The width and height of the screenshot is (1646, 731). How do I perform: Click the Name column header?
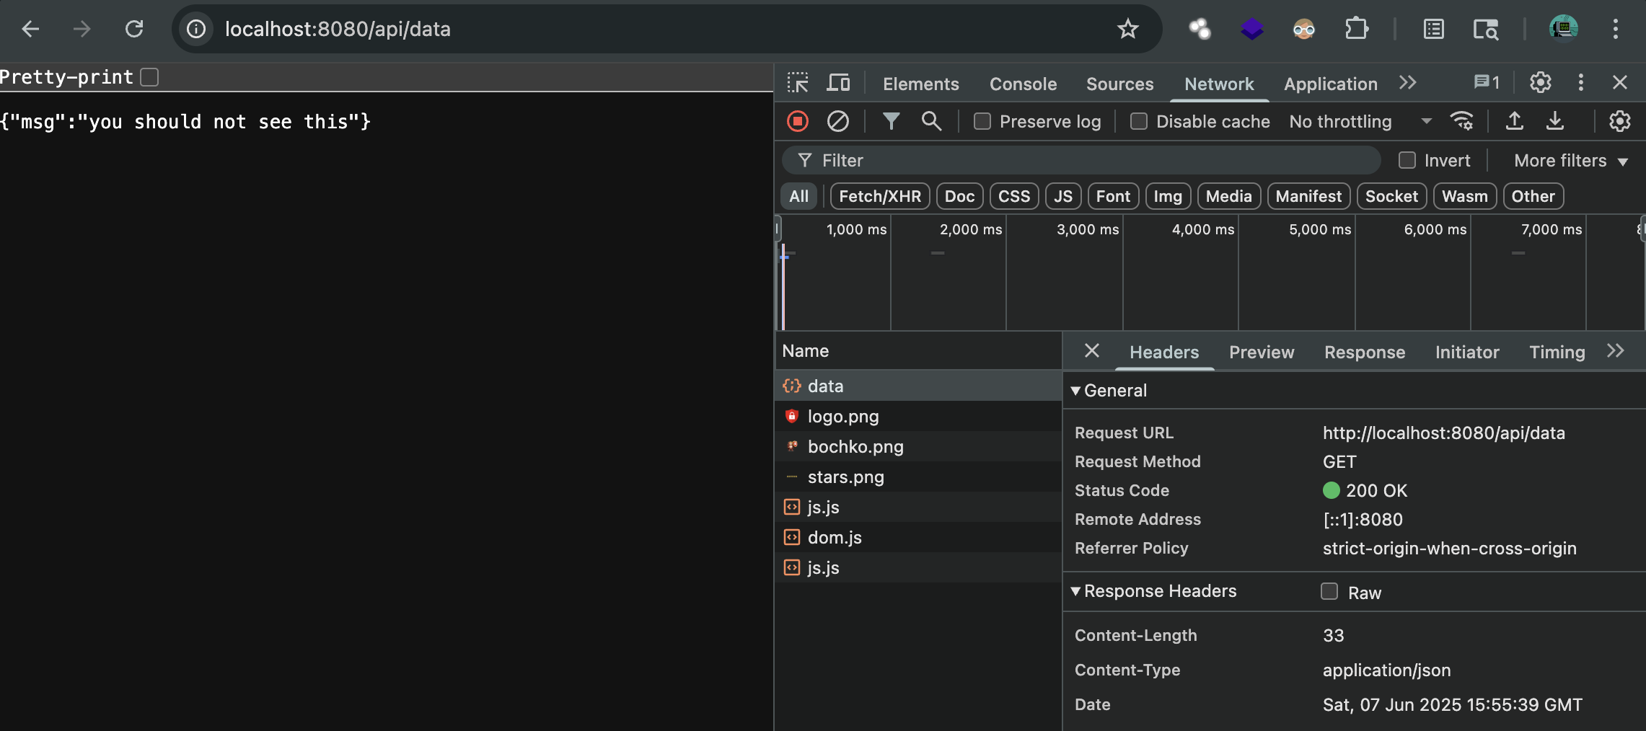[x=918, y=351]
